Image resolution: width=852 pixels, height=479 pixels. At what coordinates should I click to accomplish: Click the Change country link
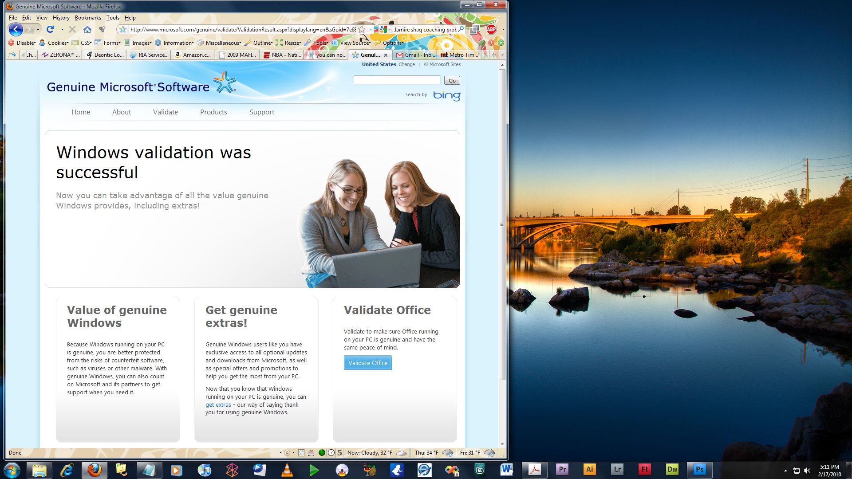point(406,64)
